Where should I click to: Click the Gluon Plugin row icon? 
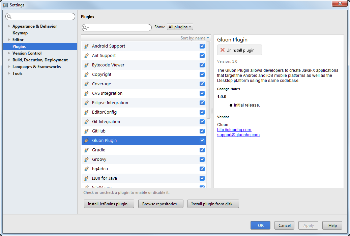[86, 141]
